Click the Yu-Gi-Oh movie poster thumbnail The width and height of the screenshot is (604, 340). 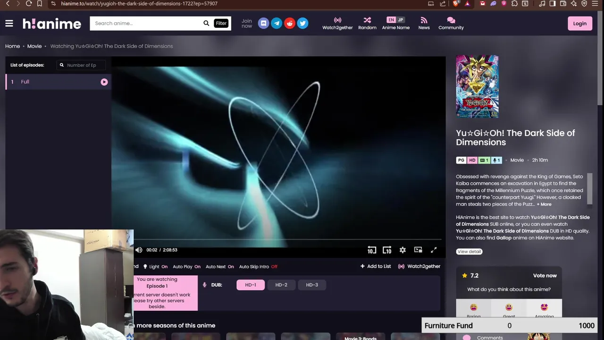pyautogui.click(x=477, y=86)
